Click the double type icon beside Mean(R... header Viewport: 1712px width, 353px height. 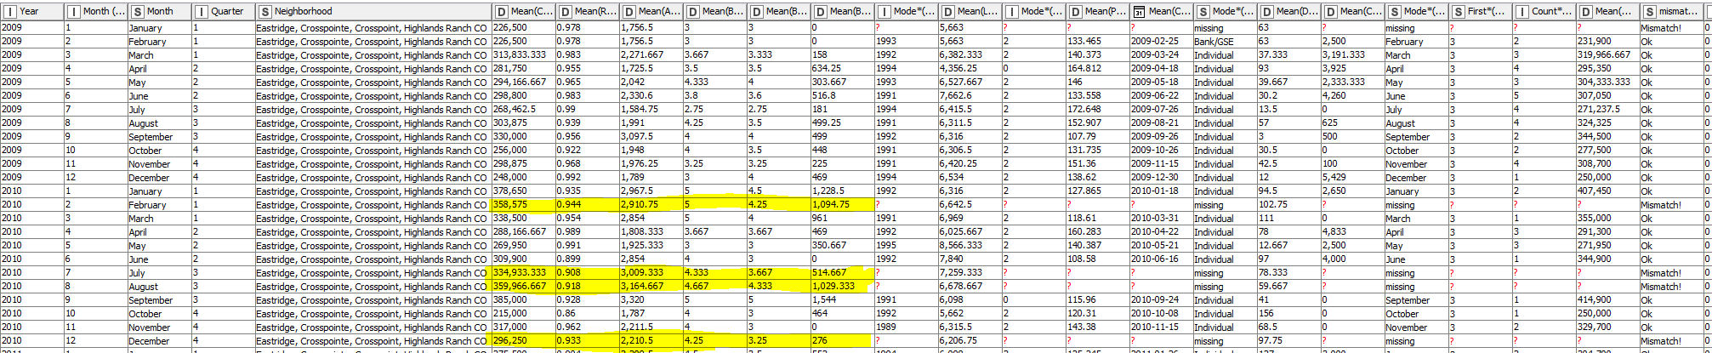[x=565, y=11]
